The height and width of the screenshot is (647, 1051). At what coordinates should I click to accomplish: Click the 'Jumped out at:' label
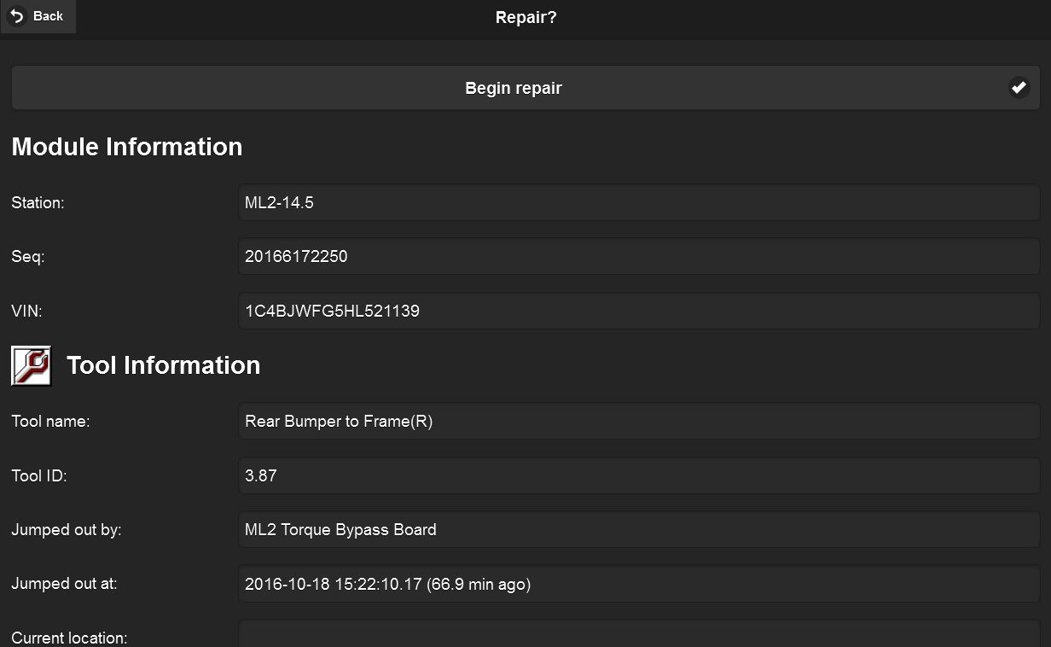(x=64, y=584)
